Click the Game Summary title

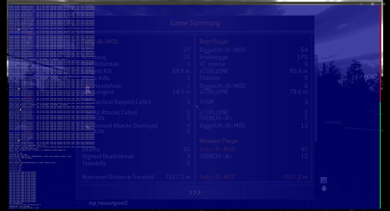click(195, 23)
